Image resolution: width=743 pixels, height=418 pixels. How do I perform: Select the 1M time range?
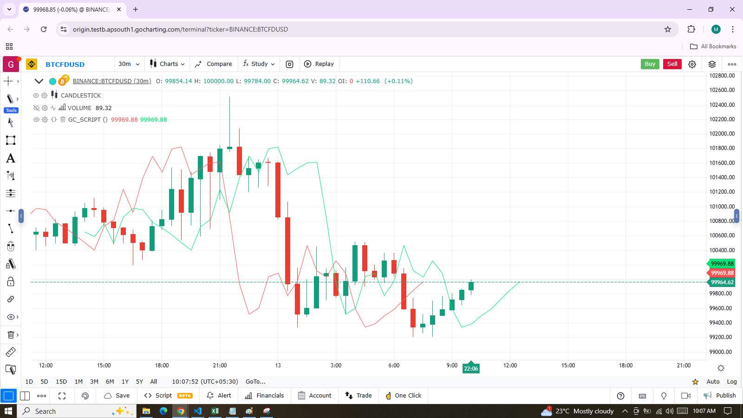click(x=78, y=381)
